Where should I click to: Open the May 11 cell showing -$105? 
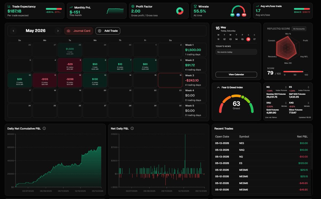click(45, 80)
